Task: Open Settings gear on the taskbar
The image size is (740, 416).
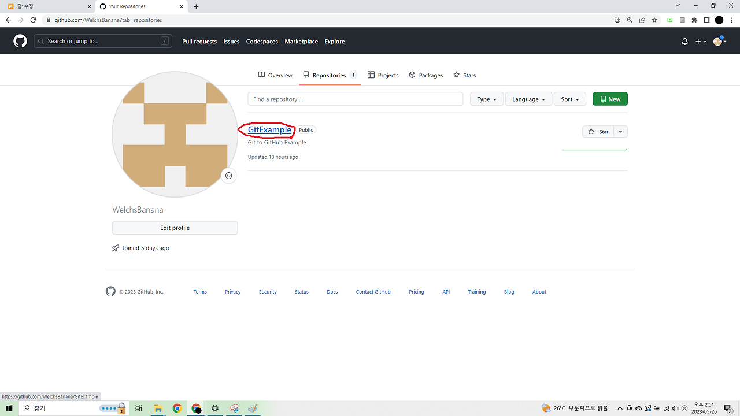Action: tap(215, 408)
